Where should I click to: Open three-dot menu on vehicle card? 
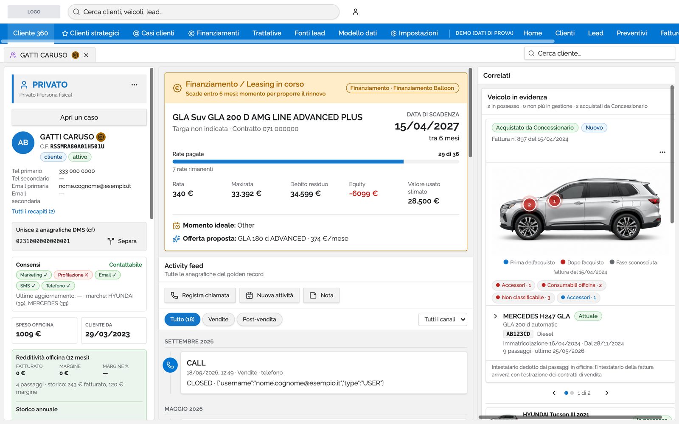coord(662,152)
